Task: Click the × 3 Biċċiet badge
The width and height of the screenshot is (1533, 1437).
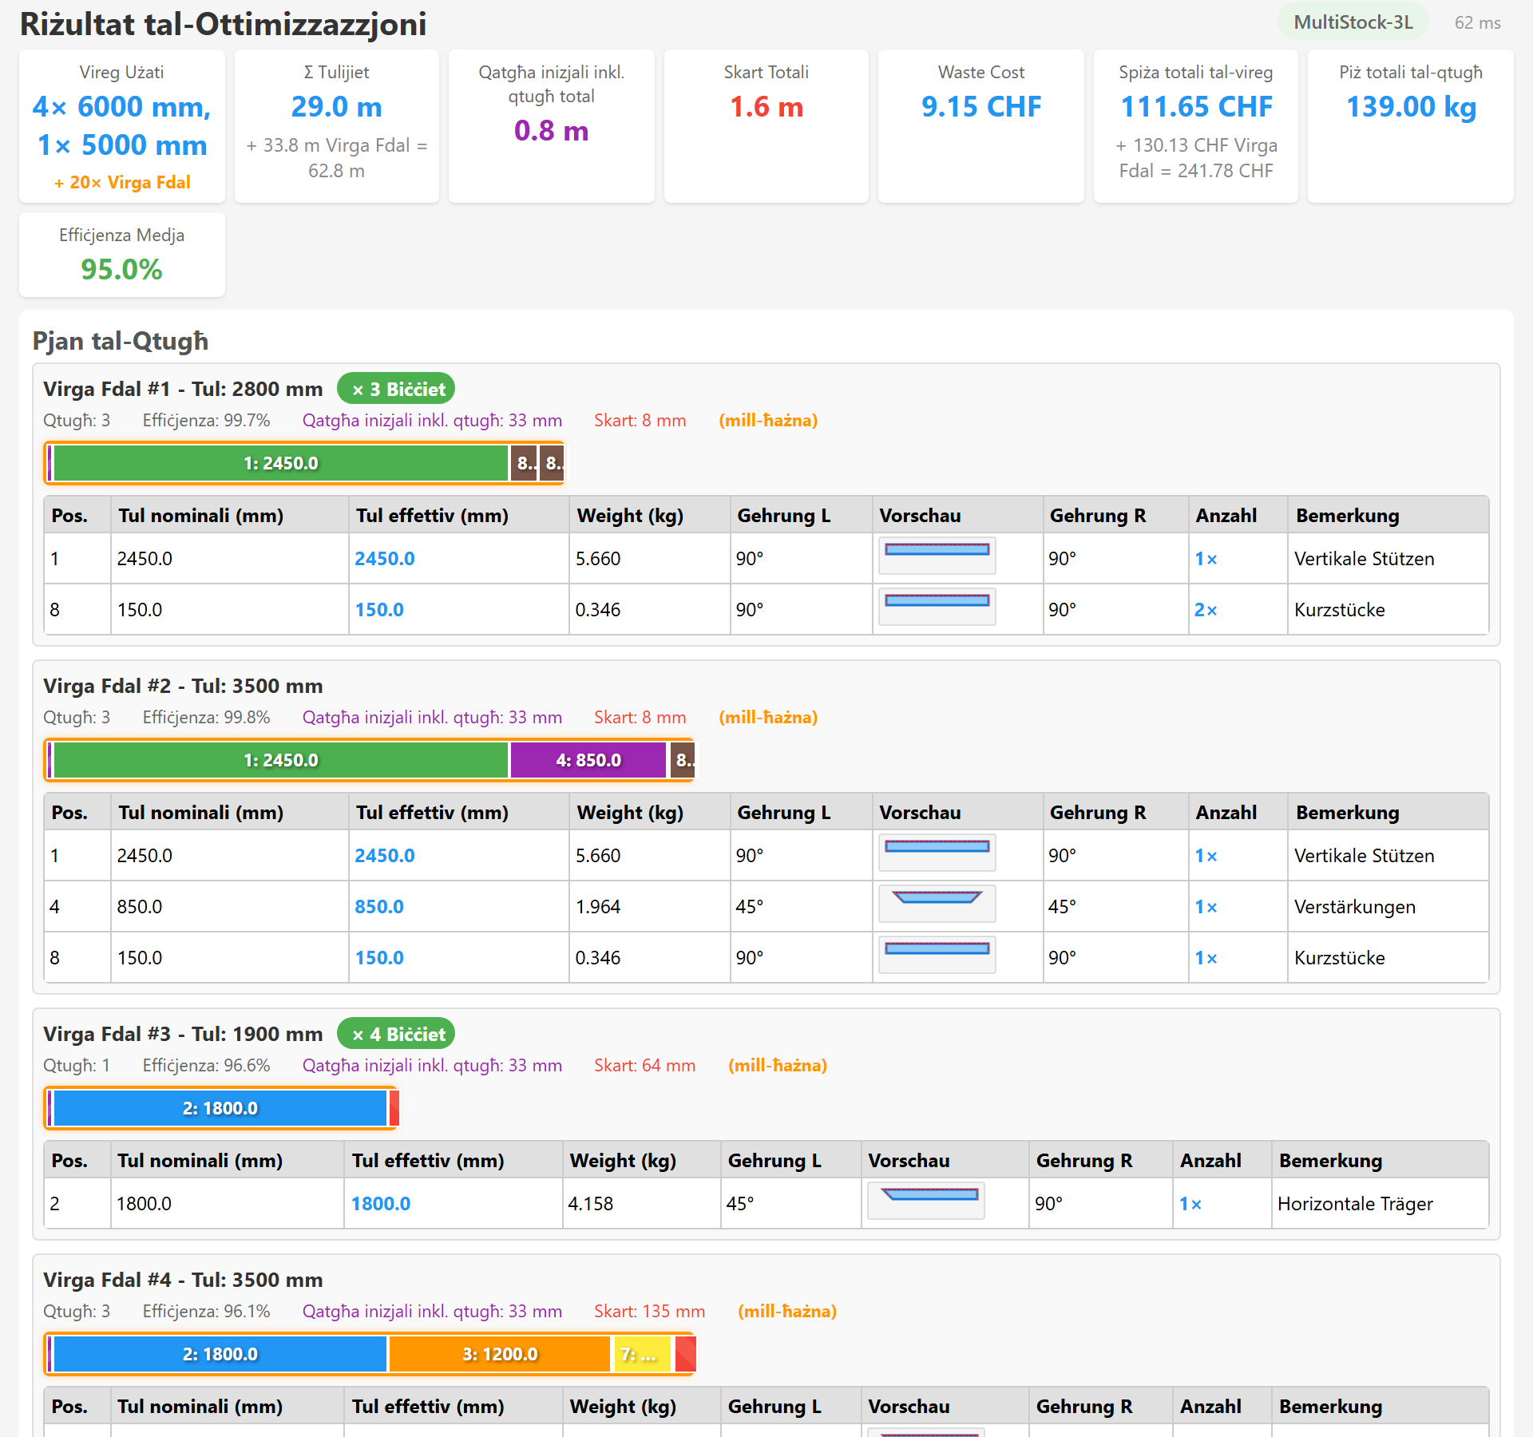Action: (x=396, y=389)
